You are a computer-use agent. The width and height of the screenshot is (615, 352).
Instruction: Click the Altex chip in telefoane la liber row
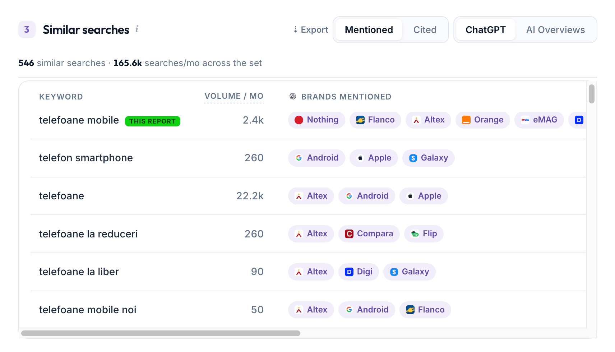(311, 272)
